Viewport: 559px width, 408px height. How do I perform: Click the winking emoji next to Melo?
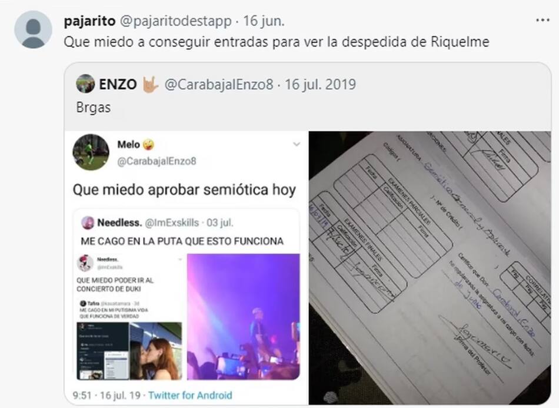(x=148, y=144)
